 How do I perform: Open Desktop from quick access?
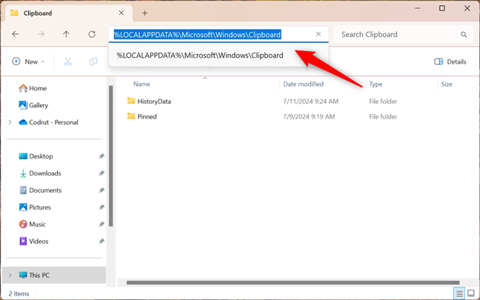[36, 156]
